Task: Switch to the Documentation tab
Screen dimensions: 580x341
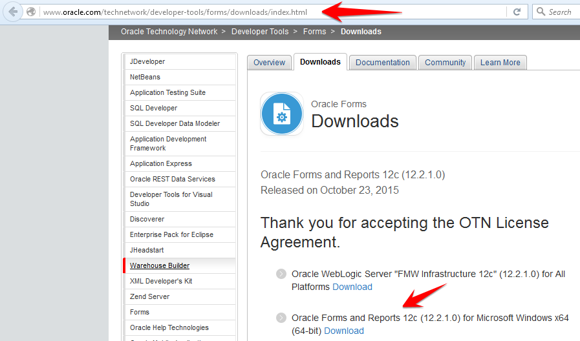Action: pos(383,63)
